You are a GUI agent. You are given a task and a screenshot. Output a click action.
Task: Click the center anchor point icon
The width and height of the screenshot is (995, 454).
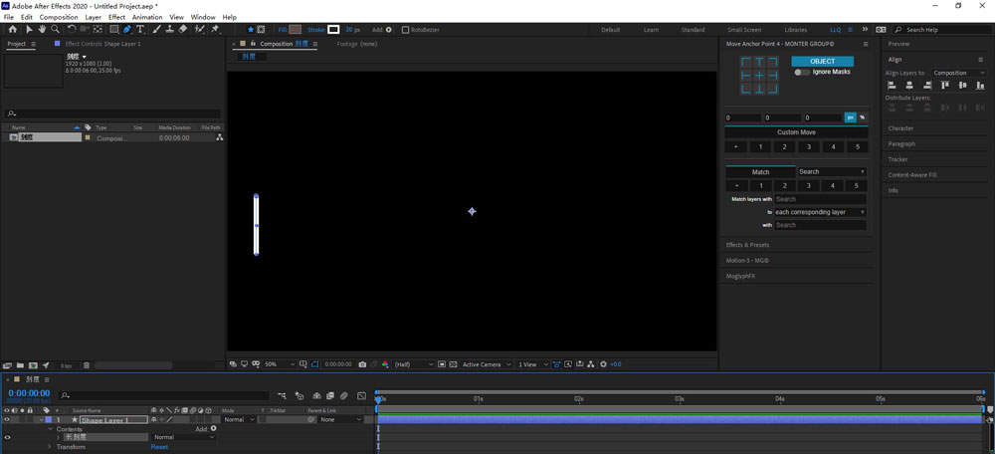point(759,76)
